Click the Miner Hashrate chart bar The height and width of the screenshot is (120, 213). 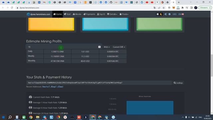click(150, 108)
